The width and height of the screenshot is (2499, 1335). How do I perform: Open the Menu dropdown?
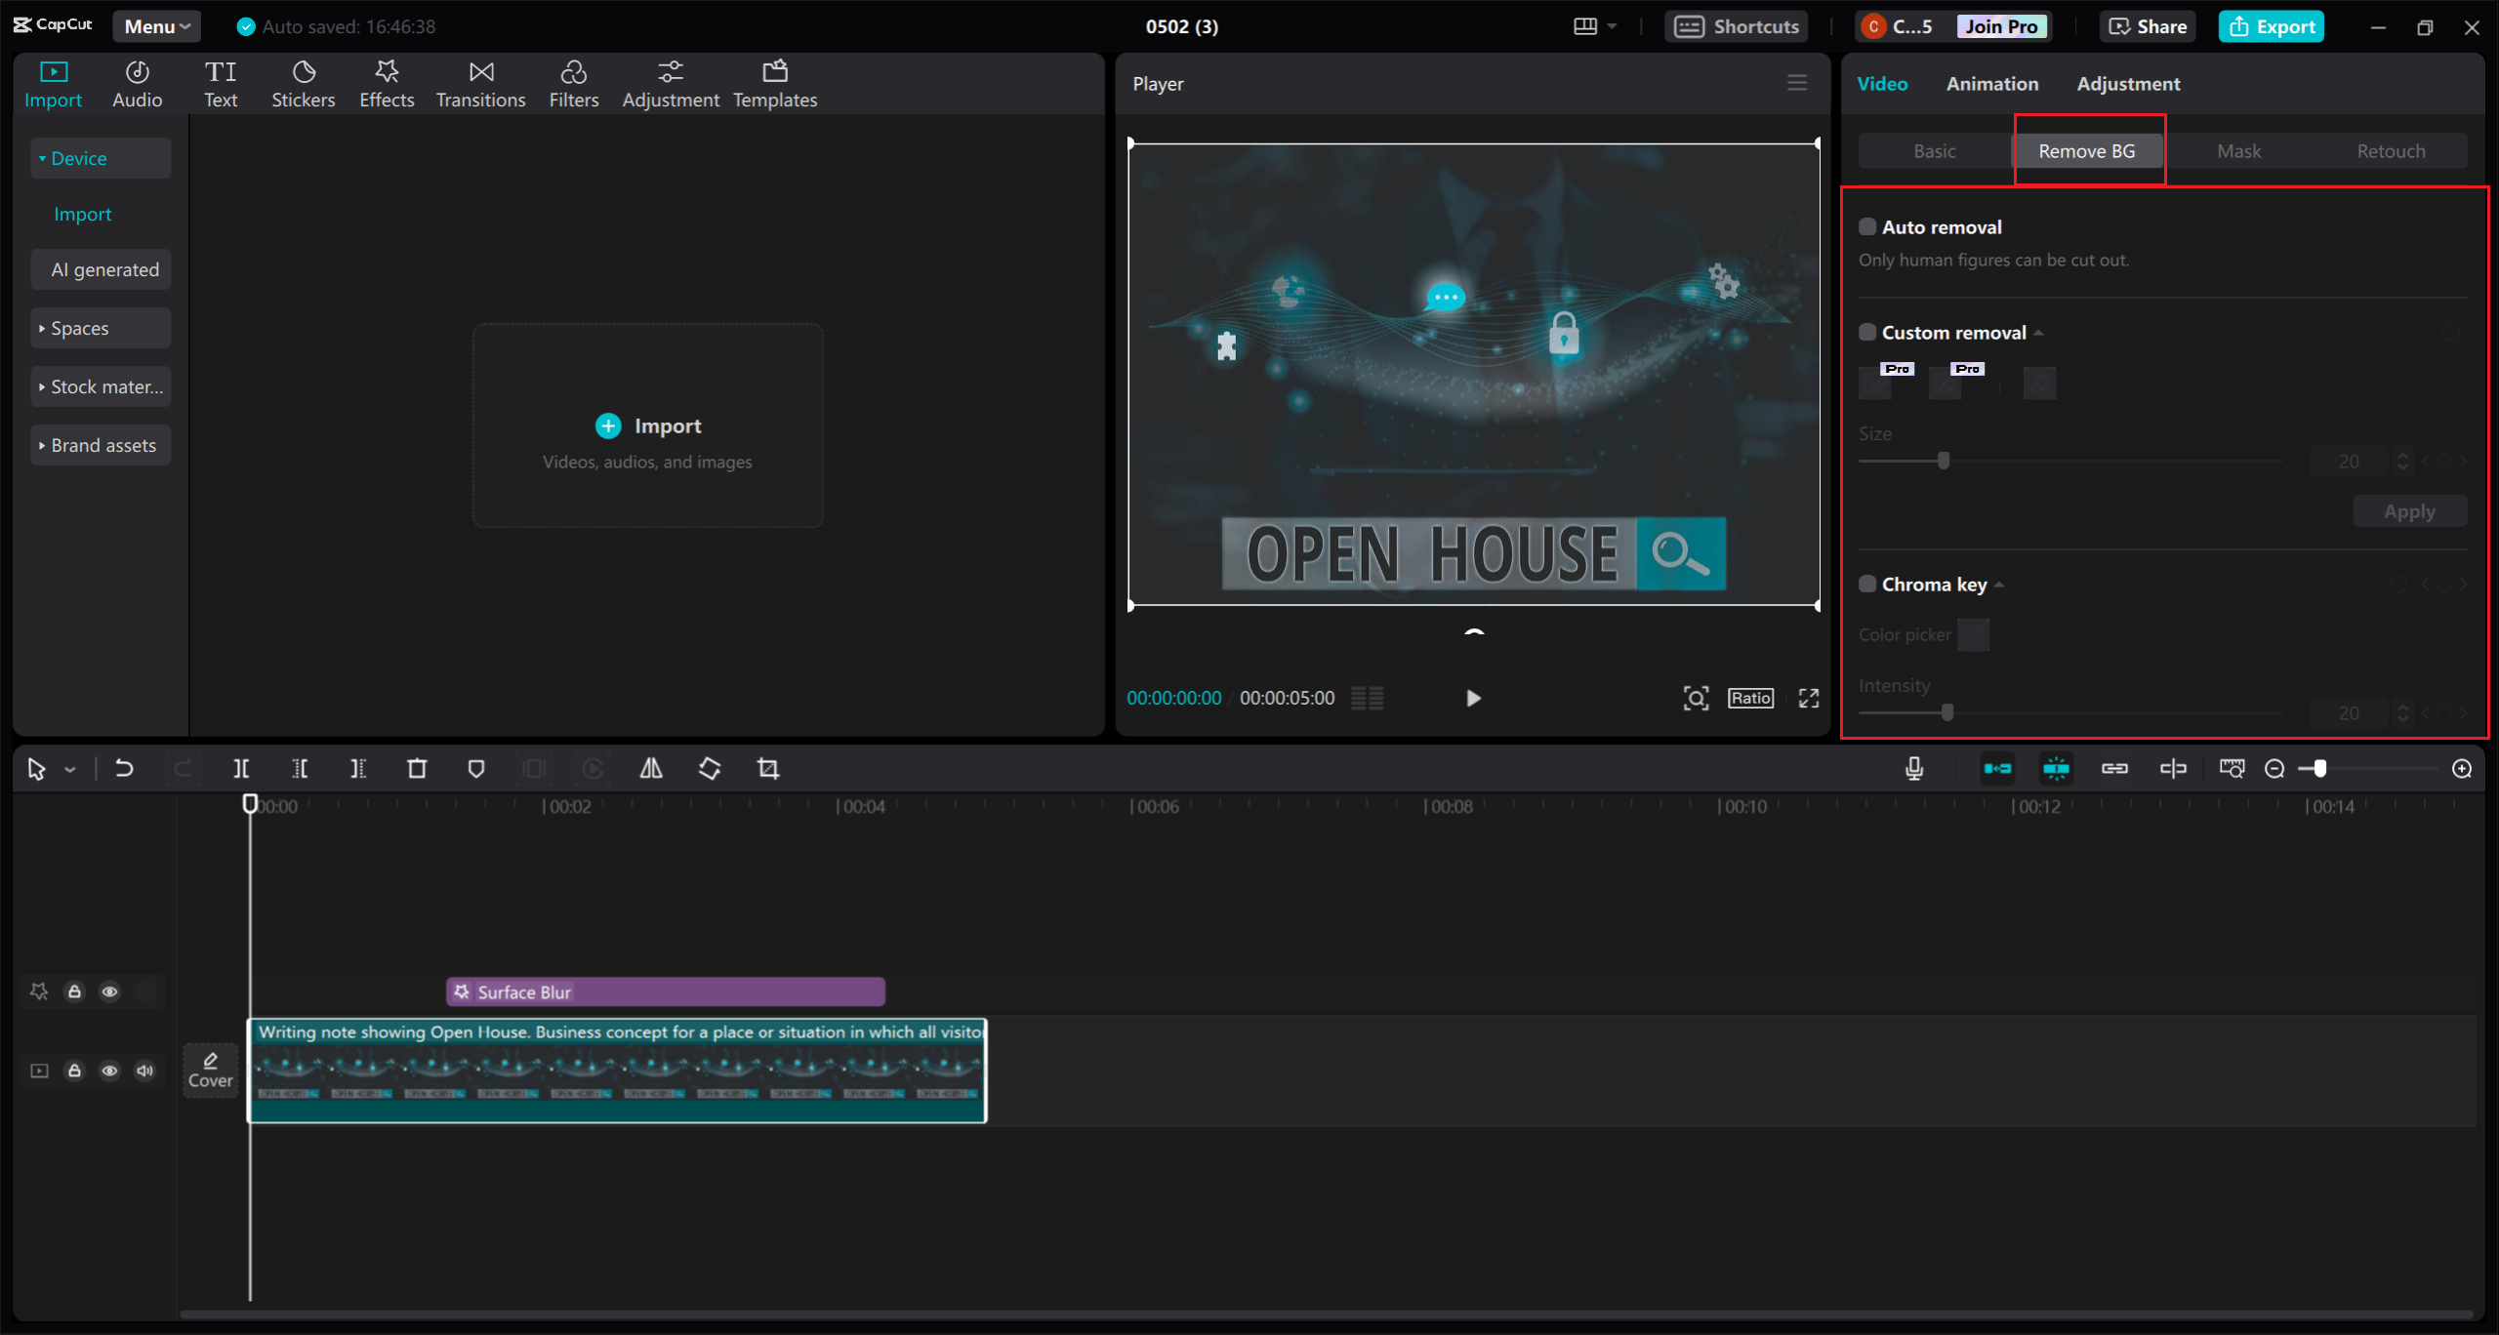pyautogui.click(x=156, y=26)
